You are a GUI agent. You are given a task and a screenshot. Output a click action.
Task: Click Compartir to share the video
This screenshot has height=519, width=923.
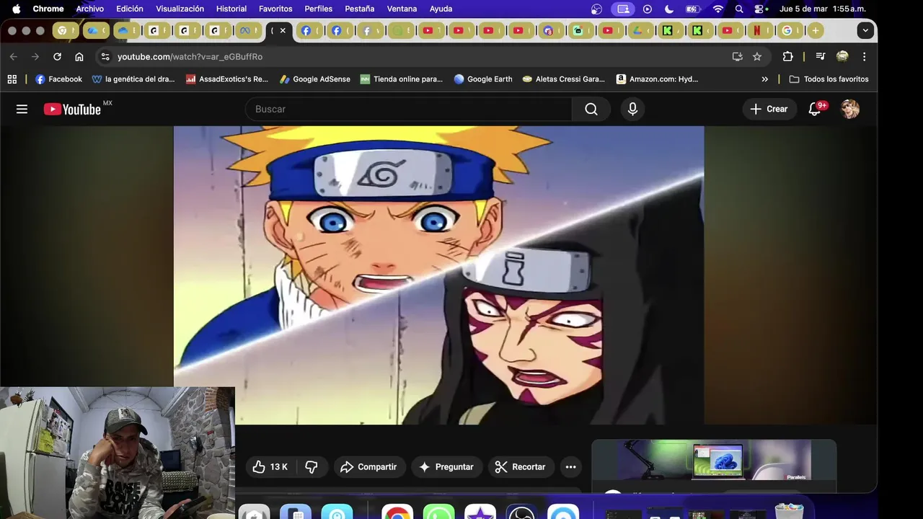pyautogui.click(x=368, y=467)
